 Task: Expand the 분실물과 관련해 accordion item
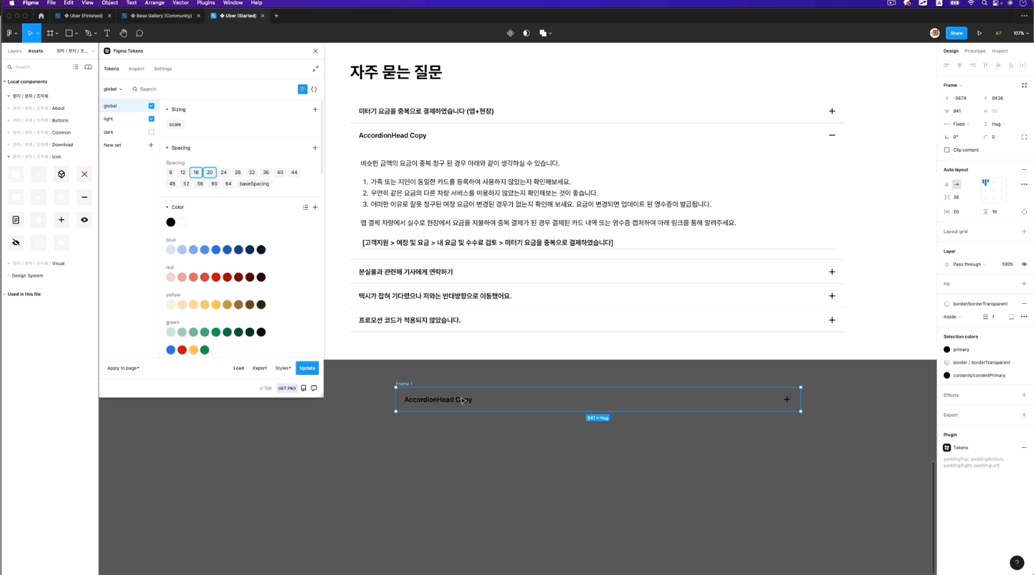tap(832, 272)
